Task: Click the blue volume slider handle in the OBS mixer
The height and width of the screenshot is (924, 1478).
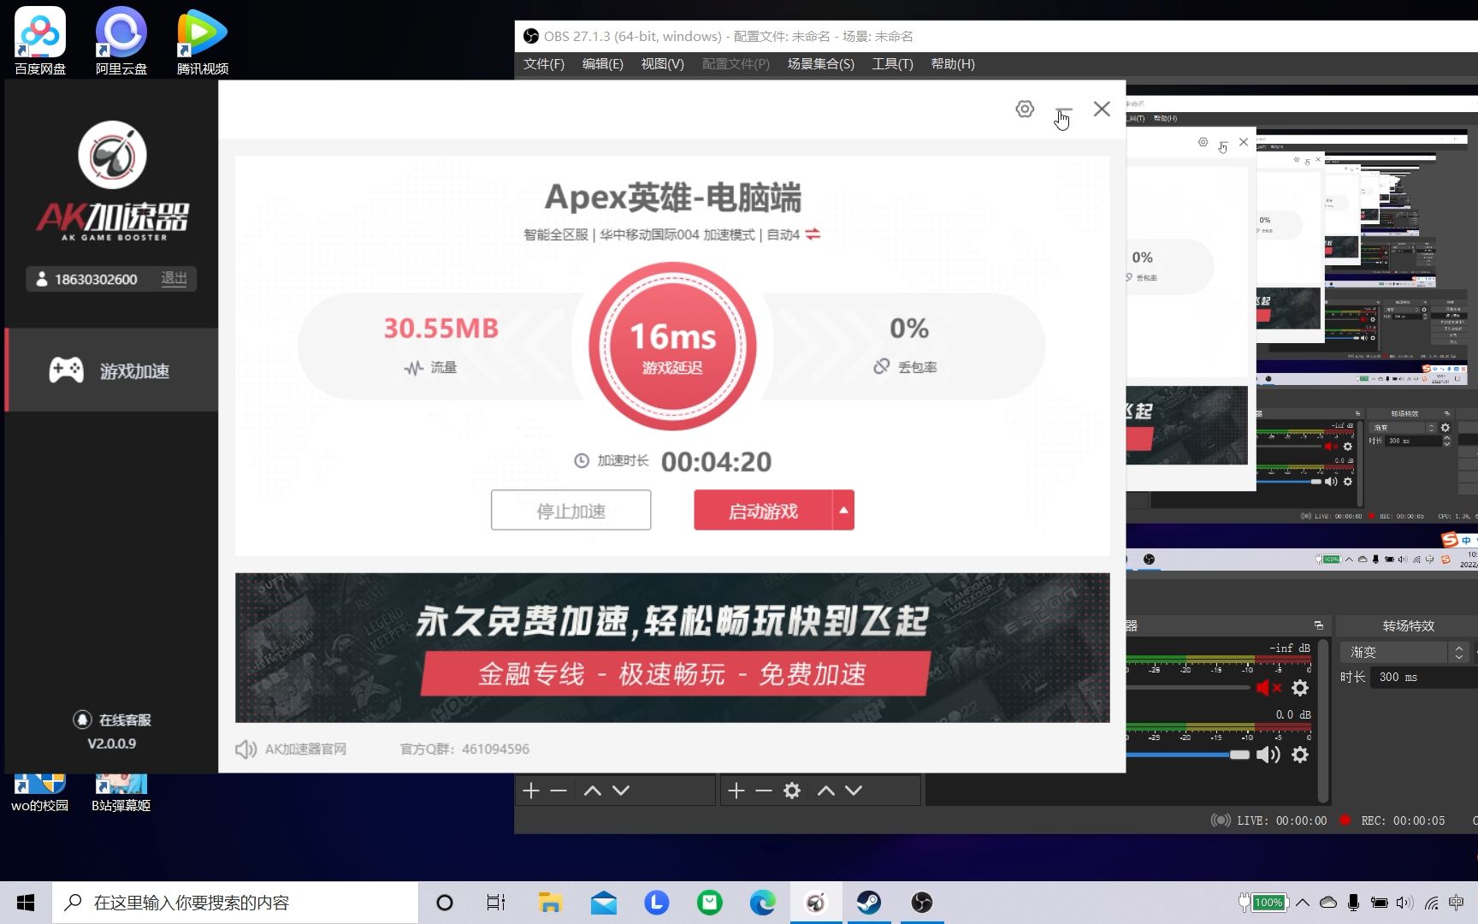Action: [x=1239, y=755]
